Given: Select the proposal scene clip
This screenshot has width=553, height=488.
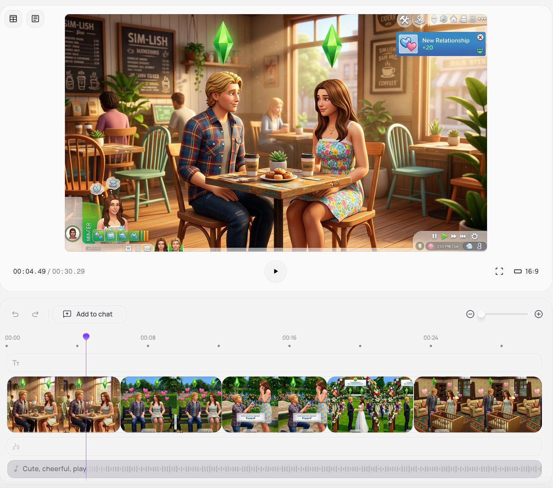Looking at the screenshot, I should click(x=274, y=404).
